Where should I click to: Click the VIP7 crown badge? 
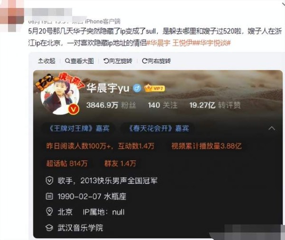point(154,88)
